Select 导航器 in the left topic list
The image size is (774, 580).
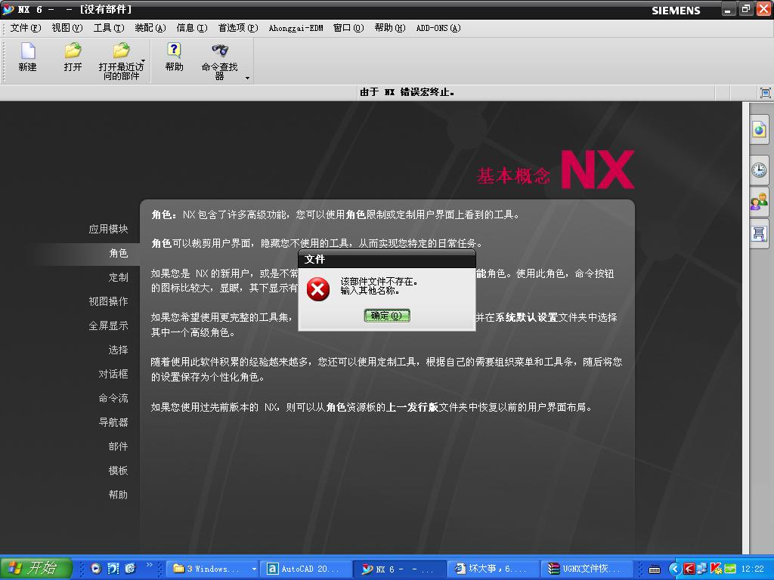[113, 422]
